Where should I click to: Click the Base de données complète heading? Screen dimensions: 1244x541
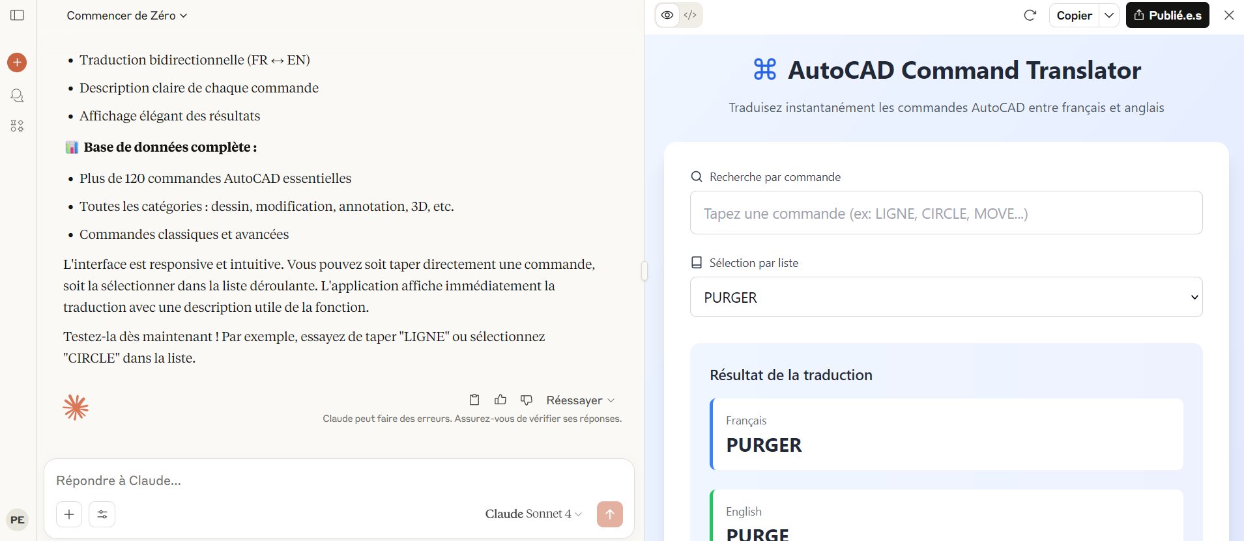(x=170, y=147)
